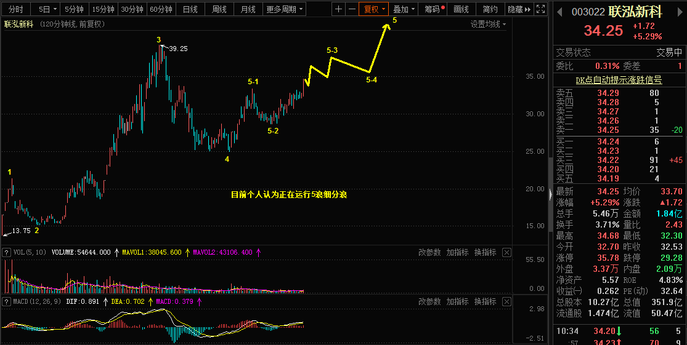Expand the 设置均线 dropdown
Image resolution: width=687 pixels, height=345 pixels.
pyautogui.click(x=488, y=25)
